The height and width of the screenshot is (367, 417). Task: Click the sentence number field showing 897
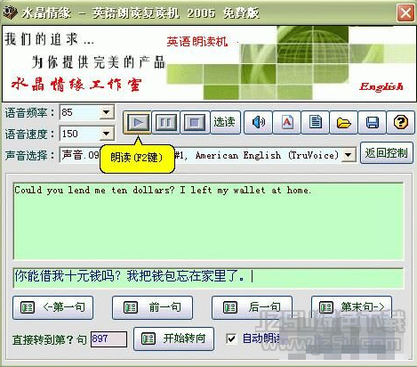pyautogui.click(x=108, y=338)
